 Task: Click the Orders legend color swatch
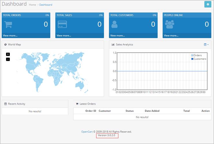[x=192, y=55]
